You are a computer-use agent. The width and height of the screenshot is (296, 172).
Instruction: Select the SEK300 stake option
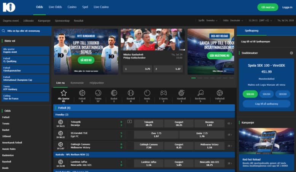pos(283,94)
